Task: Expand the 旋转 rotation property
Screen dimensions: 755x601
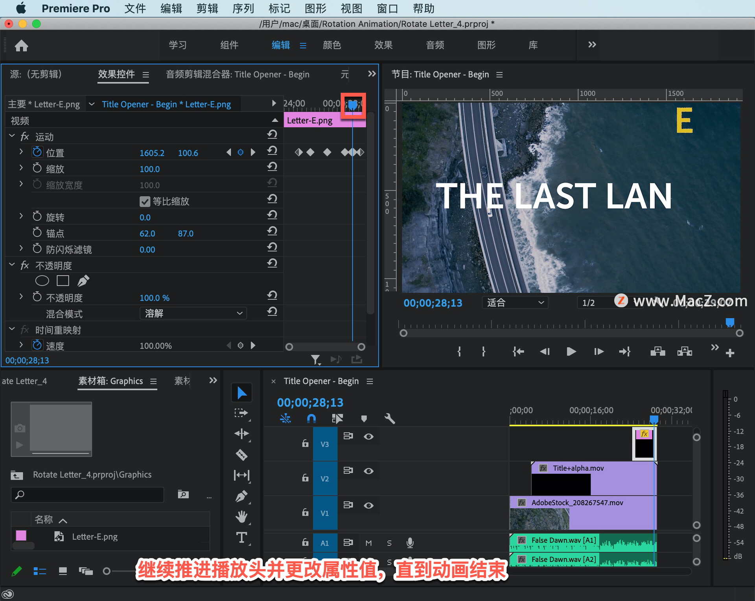Action: coord(21,216)
